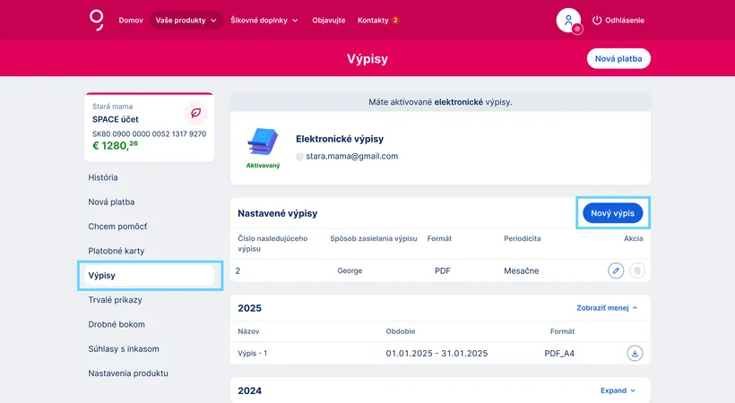Collapse 2025 with Zobraziť menej
The height and width of the screenshot is (403, 735).
(x=607, y=307)
